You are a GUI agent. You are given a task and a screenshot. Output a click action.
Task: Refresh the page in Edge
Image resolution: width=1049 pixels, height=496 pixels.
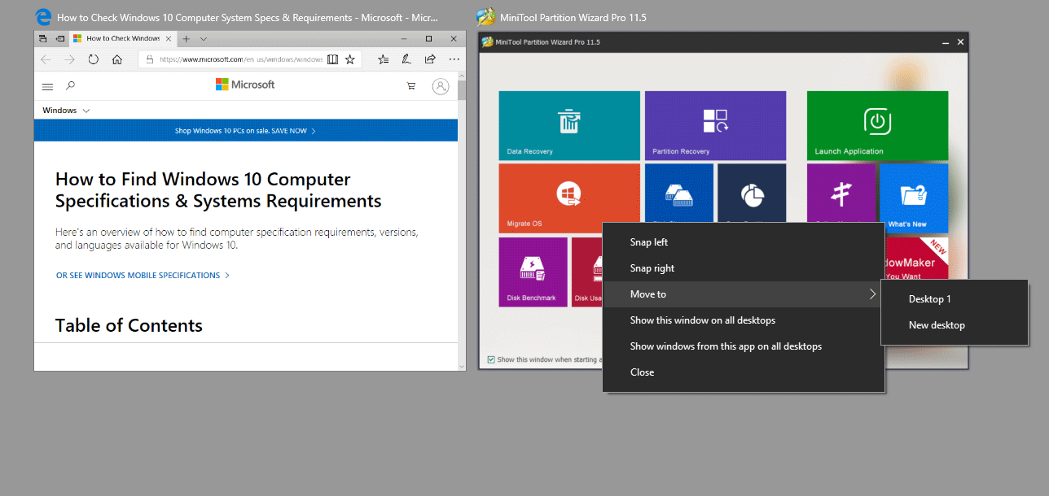point(94,59)
